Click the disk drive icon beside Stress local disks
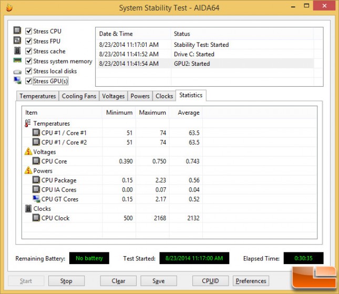This screenshot has height=294, width=339. pyautogui.click(x=17, y=72)
